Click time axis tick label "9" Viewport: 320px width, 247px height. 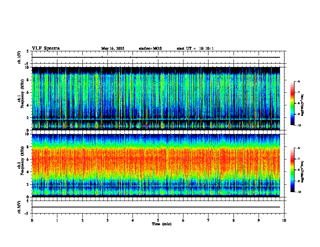[259, 220]
